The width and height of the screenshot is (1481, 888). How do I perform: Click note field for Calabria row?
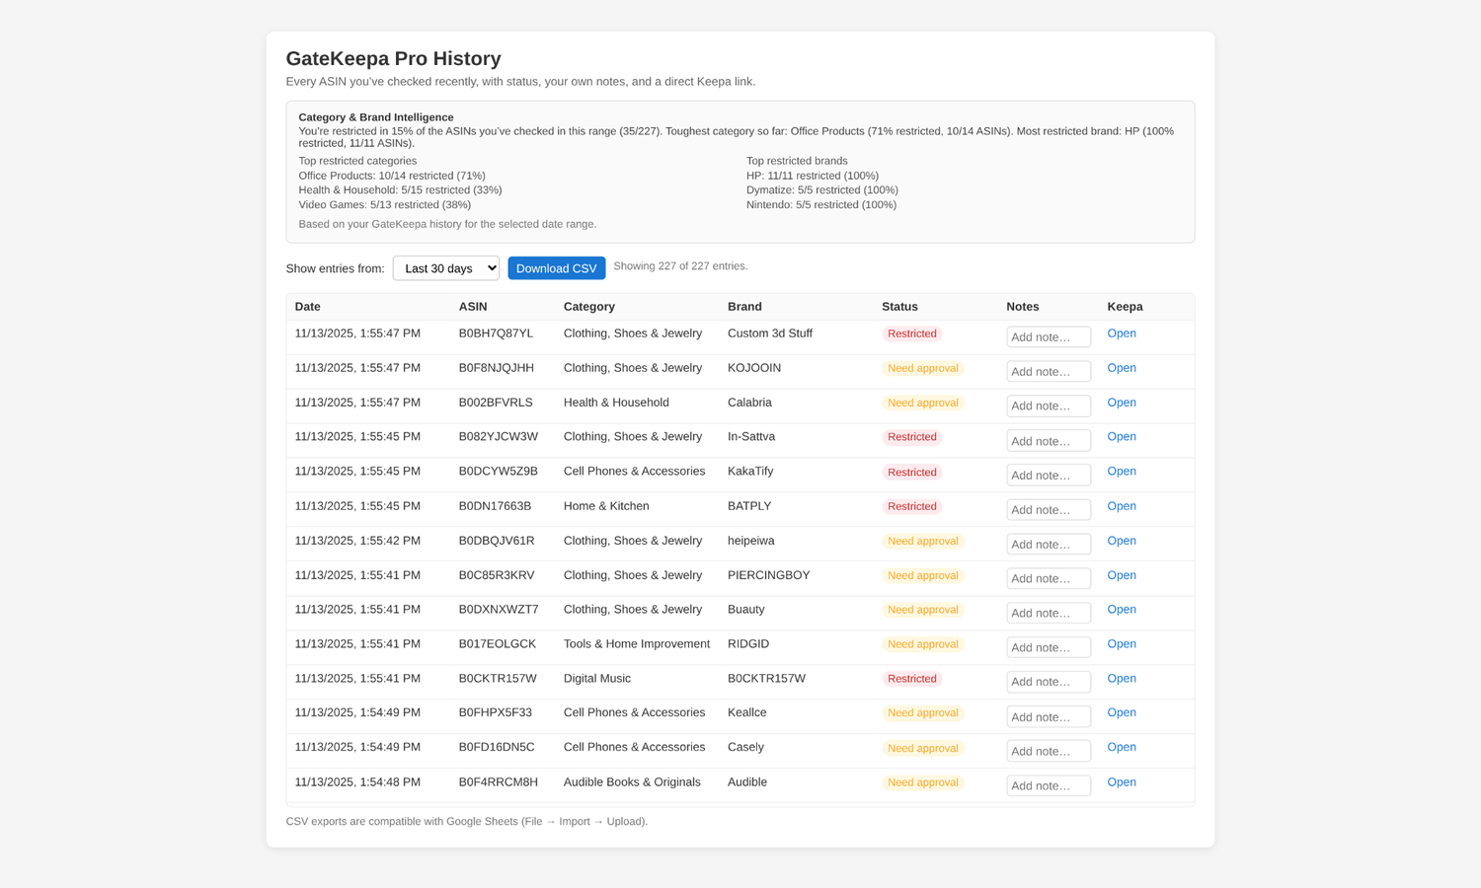tap(1048, 407)
